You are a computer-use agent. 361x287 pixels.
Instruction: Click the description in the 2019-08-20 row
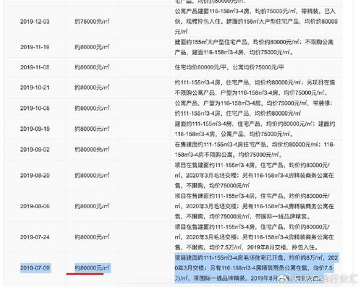click(x=254, y=176)
